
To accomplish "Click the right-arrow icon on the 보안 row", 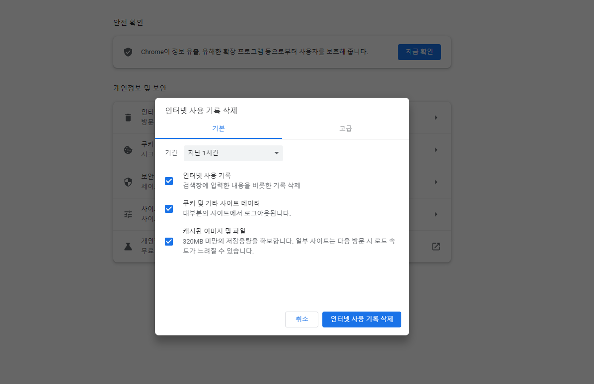I will (x=436, y=182).
